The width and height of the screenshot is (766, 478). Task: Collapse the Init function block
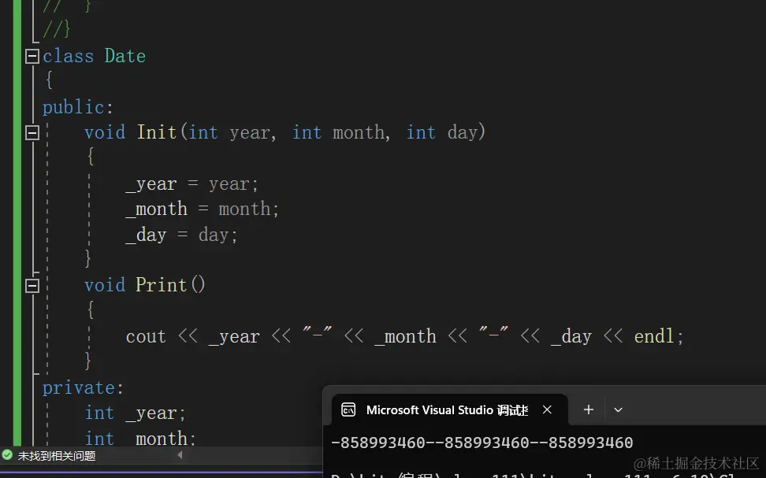[x=32, y=133]
